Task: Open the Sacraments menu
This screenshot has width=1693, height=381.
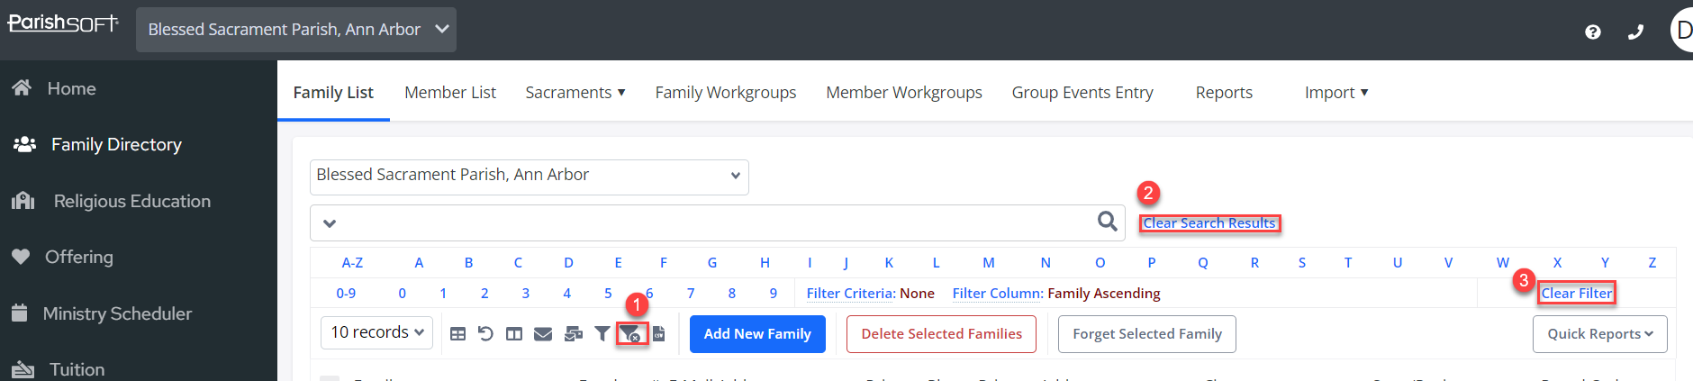Action: tap(575, 93)
